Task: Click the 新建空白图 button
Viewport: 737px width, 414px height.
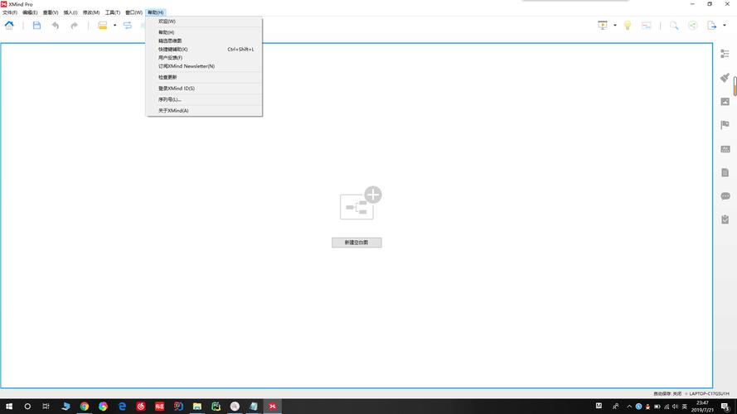Action: (x=356, y=243)
